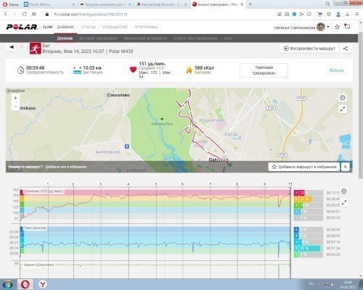Click the snapshot camera icon in the address bar
The image size is (363, 290).
287,14
